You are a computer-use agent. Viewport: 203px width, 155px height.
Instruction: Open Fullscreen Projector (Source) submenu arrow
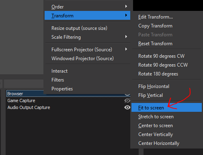(x=126, y=49)
